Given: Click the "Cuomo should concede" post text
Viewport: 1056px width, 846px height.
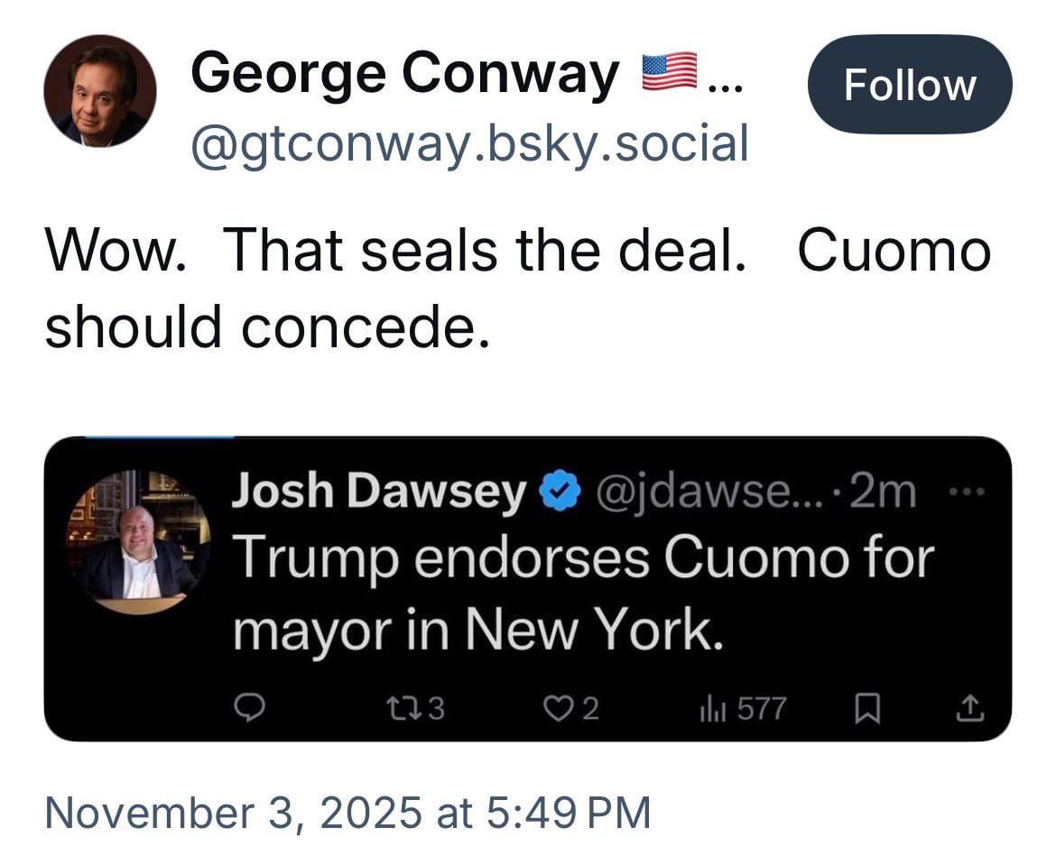Looking at the screenshot, I should click(x=517, y=288).
